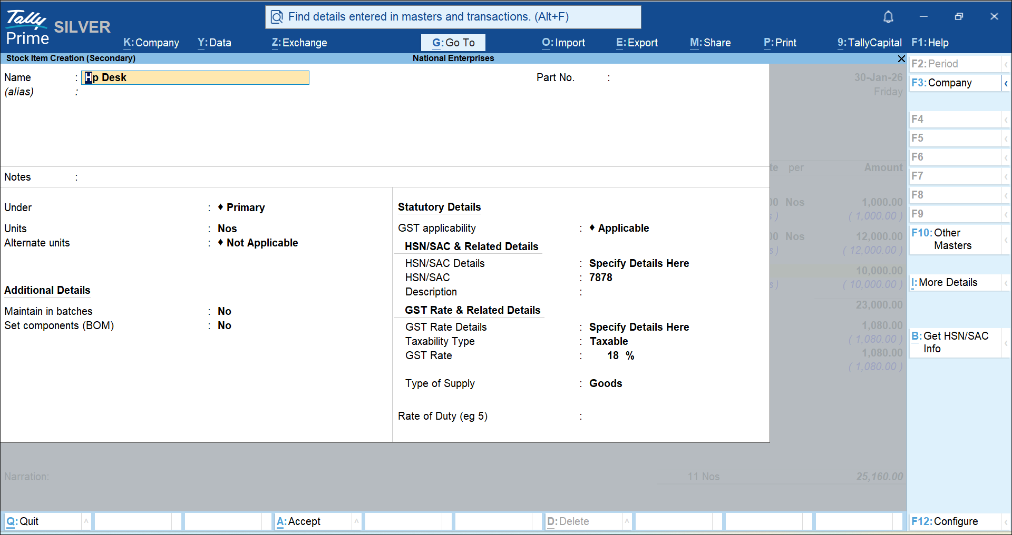Click the search icon in Find bar

[277, 17]
